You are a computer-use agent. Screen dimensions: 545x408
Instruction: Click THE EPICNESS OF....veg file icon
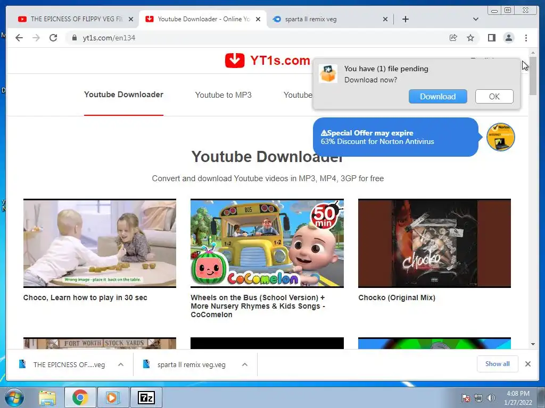click(x=22, y=364)
